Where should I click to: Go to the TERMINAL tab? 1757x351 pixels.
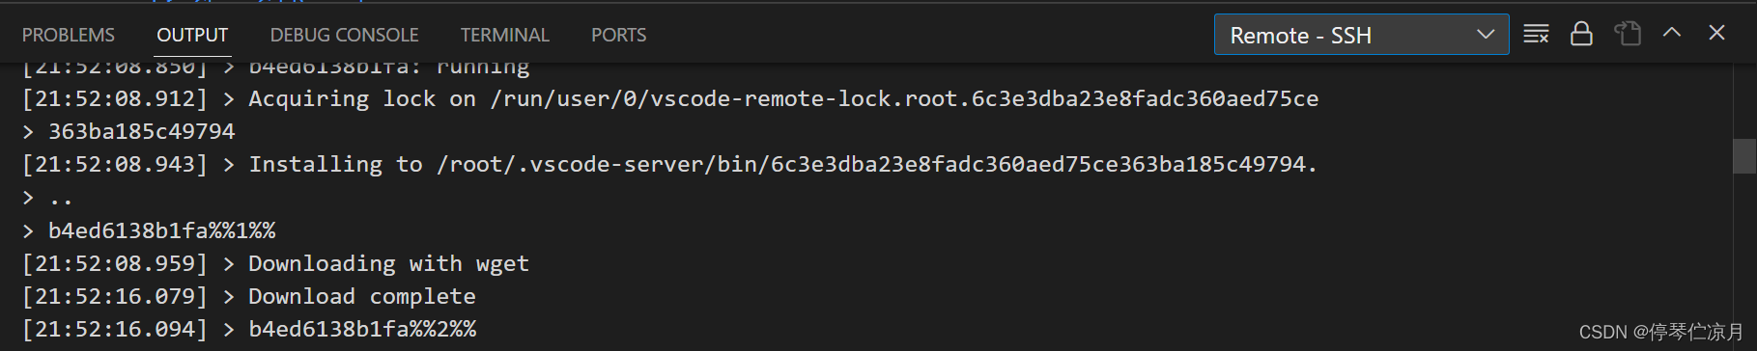[x=504, y=35]
